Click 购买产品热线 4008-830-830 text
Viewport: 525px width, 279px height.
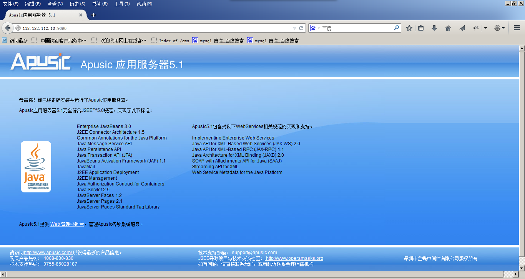coord(42,258)
